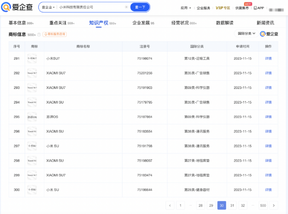This screenshot has height=214, width=288.
Task: Click registration number 75186644
Action: point(145,190)
